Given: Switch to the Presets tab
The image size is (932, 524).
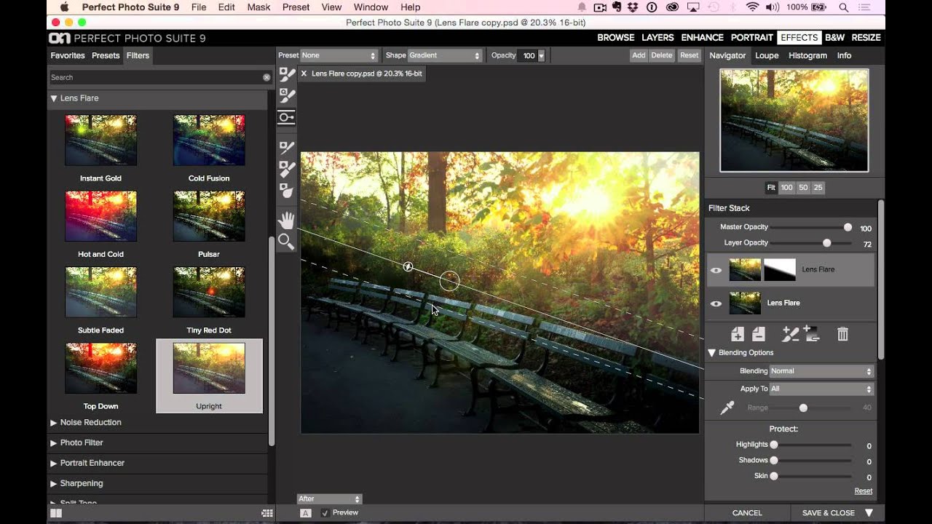Looking at the screenshot, I should [106, 55].
